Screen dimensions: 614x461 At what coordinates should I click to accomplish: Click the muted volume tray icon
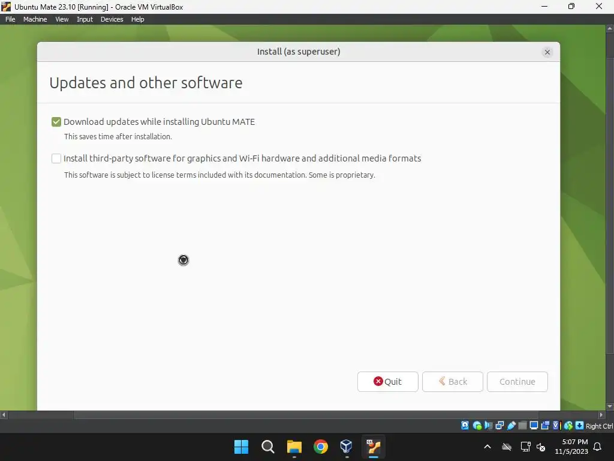tap(541, 447)
